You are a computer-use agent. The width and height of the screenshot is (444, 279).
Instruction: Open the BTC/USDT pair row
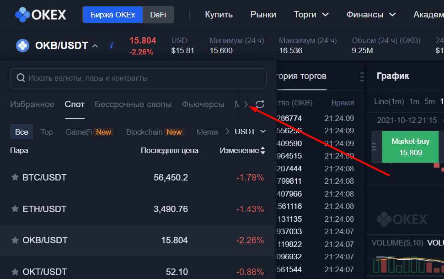point(137,177)
